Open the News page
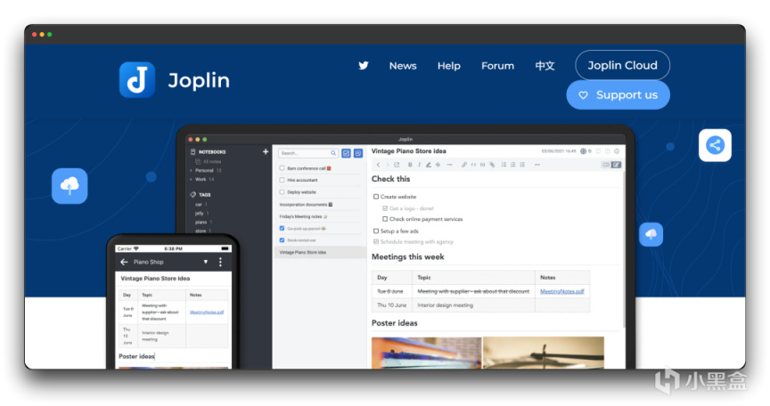The width and height of the screenshot is (770, 406). pyautogui.click(x=403, y=66)
